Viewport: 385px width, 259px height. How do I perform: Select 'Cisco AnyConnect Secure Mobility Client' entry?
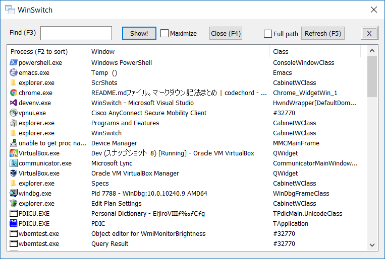coord(149,113)
